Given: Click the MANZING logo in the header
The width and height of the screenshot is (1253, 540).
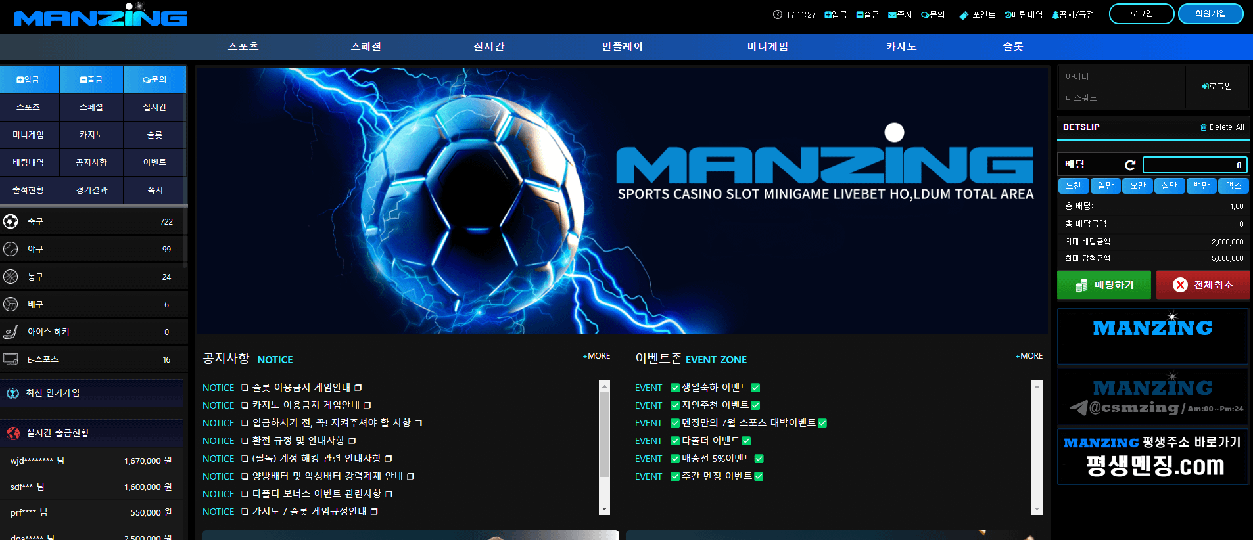Looking at the screenshot, I should click(101, 15).
